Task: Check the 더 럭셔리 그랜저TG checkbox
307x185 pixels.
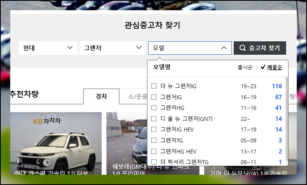Action: 154,162
